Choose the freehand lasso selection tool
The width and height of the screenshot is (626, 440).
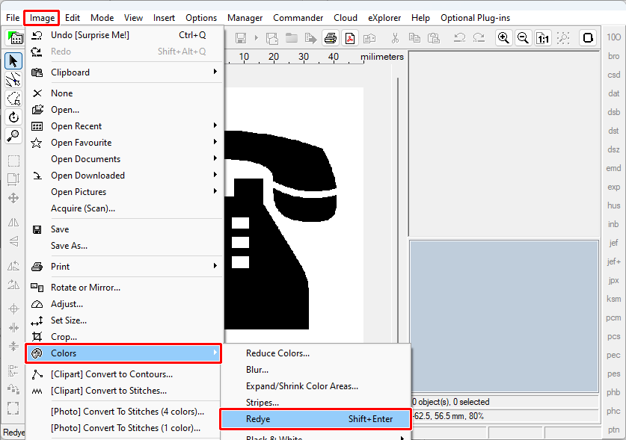pyautogui.click(x=13, y=99)
